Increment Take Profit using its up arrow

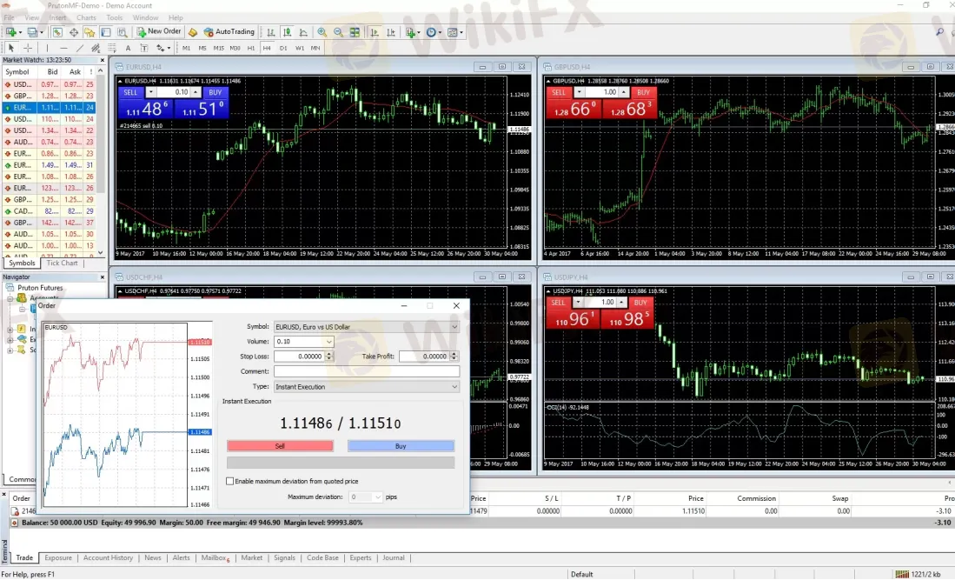point(454,353)
